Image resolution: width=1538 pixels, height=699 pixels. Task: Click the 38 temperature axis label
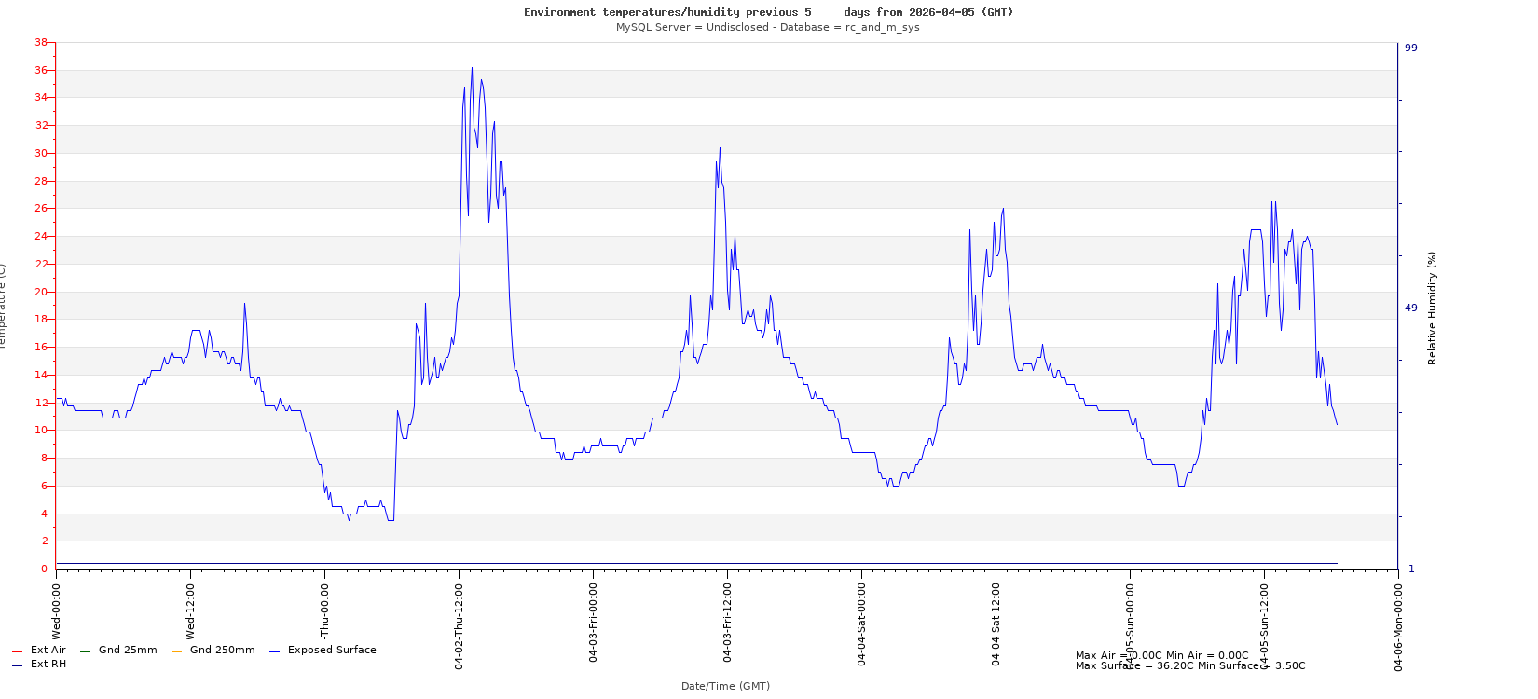tap(40, 43)
